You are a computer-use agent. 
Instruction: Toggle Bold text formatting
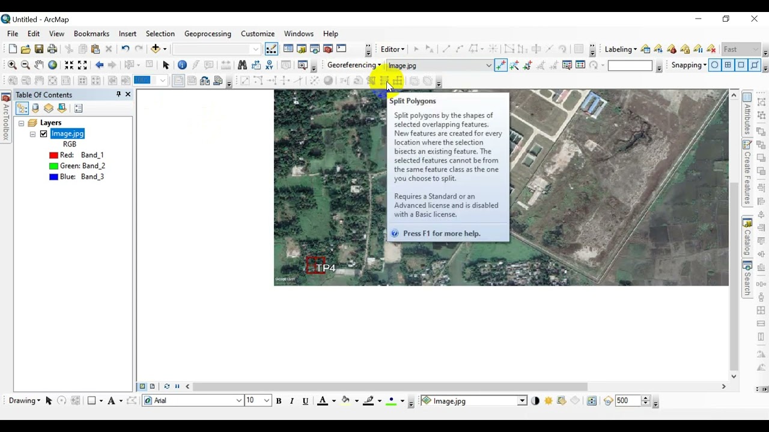[x=279, y=401]
